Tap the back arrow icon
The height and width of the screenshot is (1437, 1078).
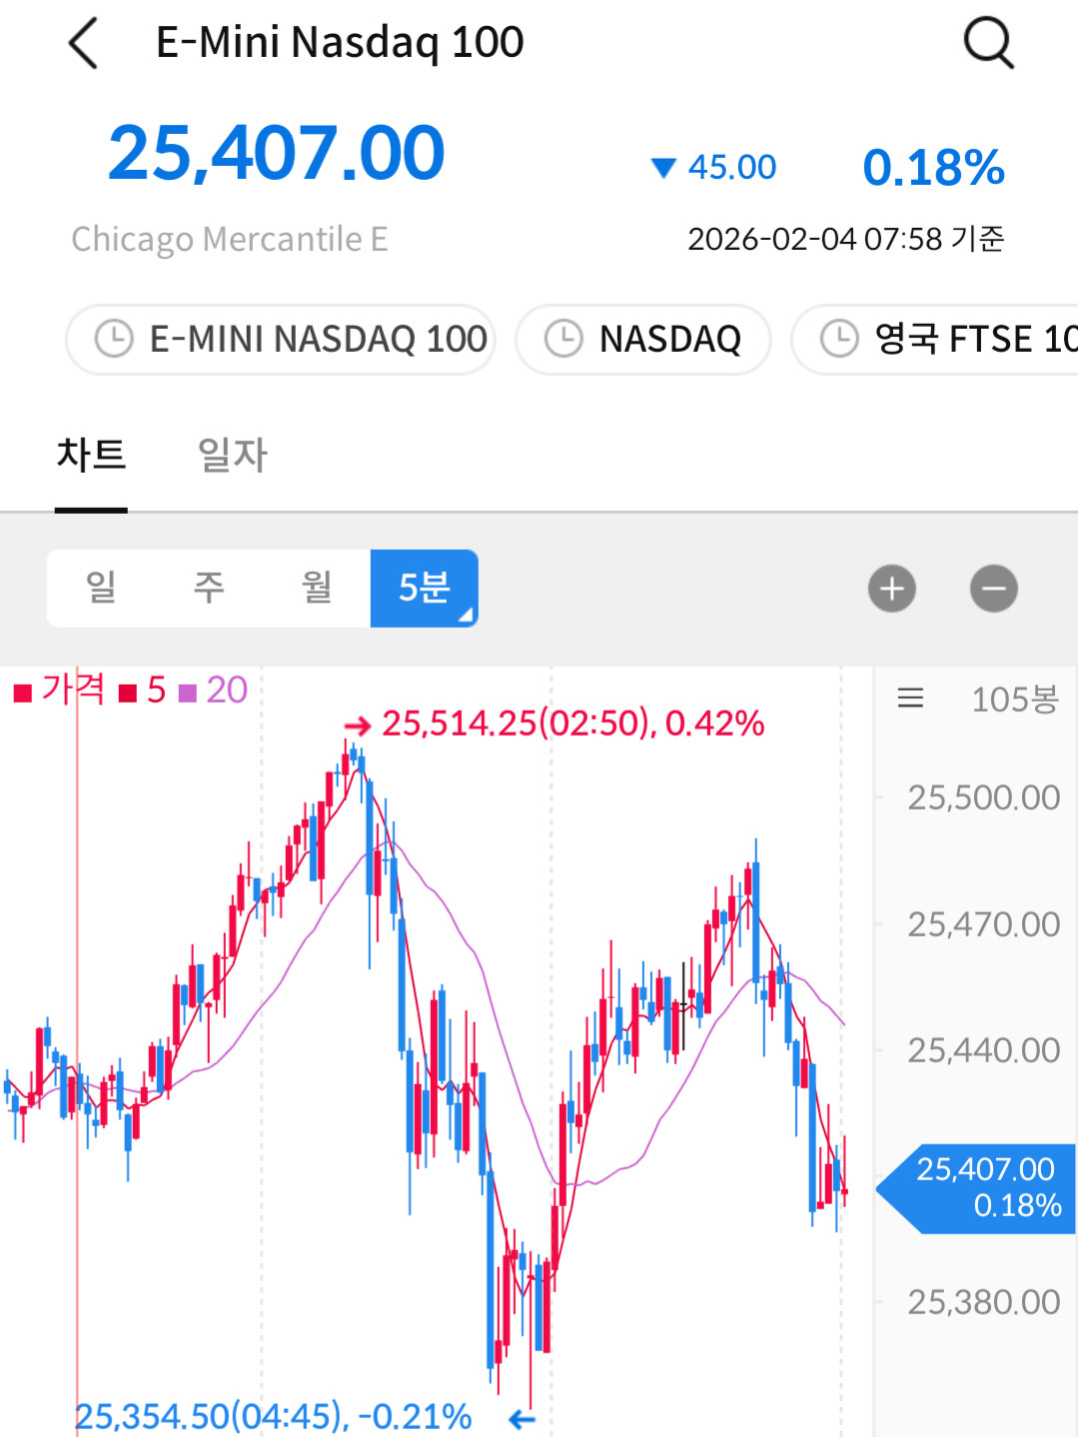pos(84,44)
